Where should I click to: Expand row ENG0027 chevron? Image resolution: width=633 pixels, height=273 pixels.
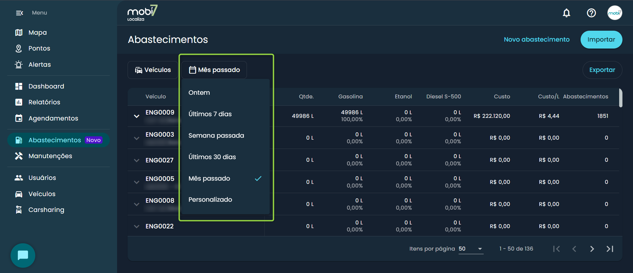click(136, 160)
